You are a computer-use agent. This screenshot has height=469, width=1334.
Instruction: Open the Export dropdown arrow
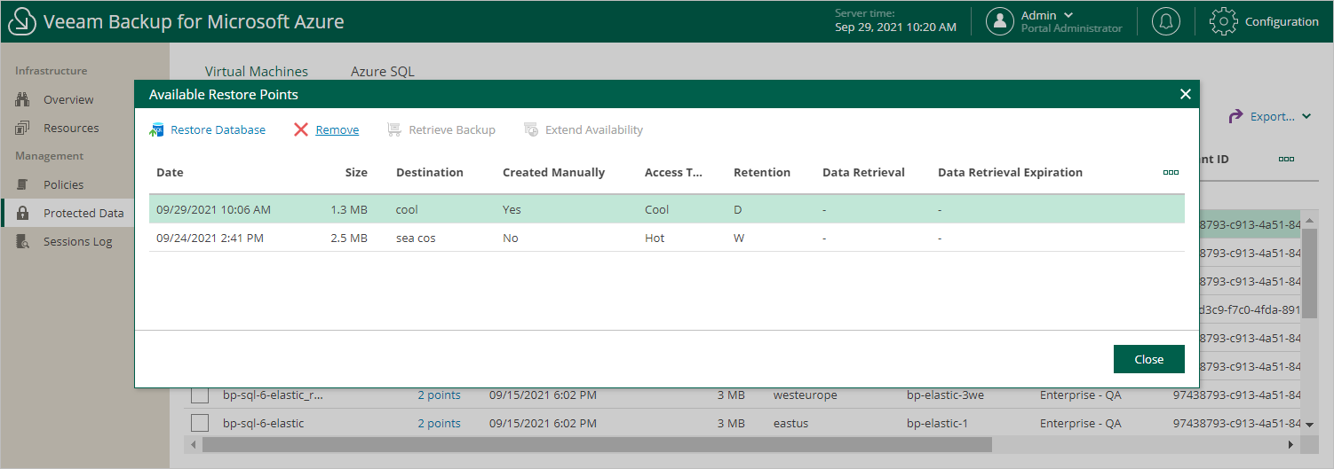(x=1306, y=116)
